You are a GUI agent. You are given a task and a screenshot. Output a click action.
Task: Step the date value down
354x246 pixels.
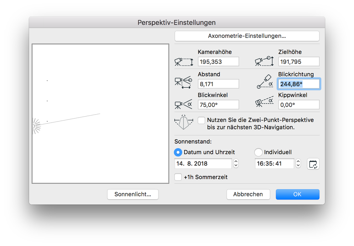pyautogui.click(x=236, y=166)
